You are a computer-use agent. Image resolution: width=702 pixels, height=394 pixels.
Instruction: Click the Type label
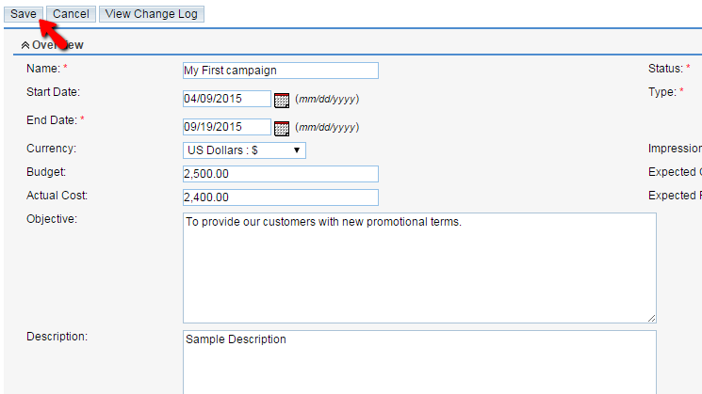tap(662, 92)
